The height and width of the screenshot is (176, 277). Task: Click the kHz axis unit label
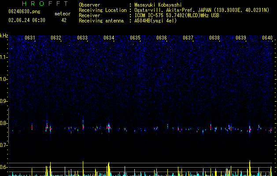[4, 36]
